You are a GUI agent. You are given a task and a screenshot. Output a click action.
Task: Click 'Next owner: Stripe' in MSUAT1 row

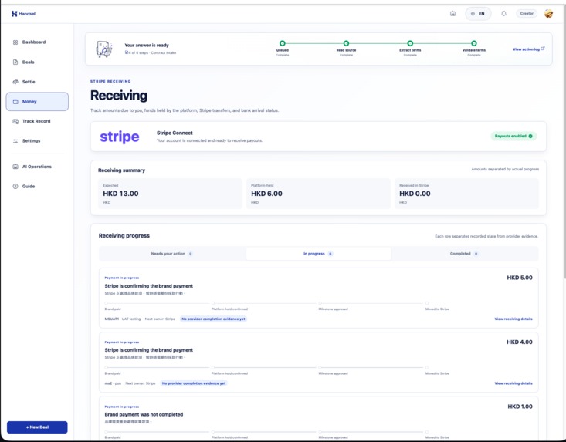click(160, 319)
